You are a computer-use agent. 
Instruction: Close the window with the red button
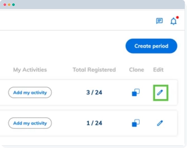pos(5,5)
